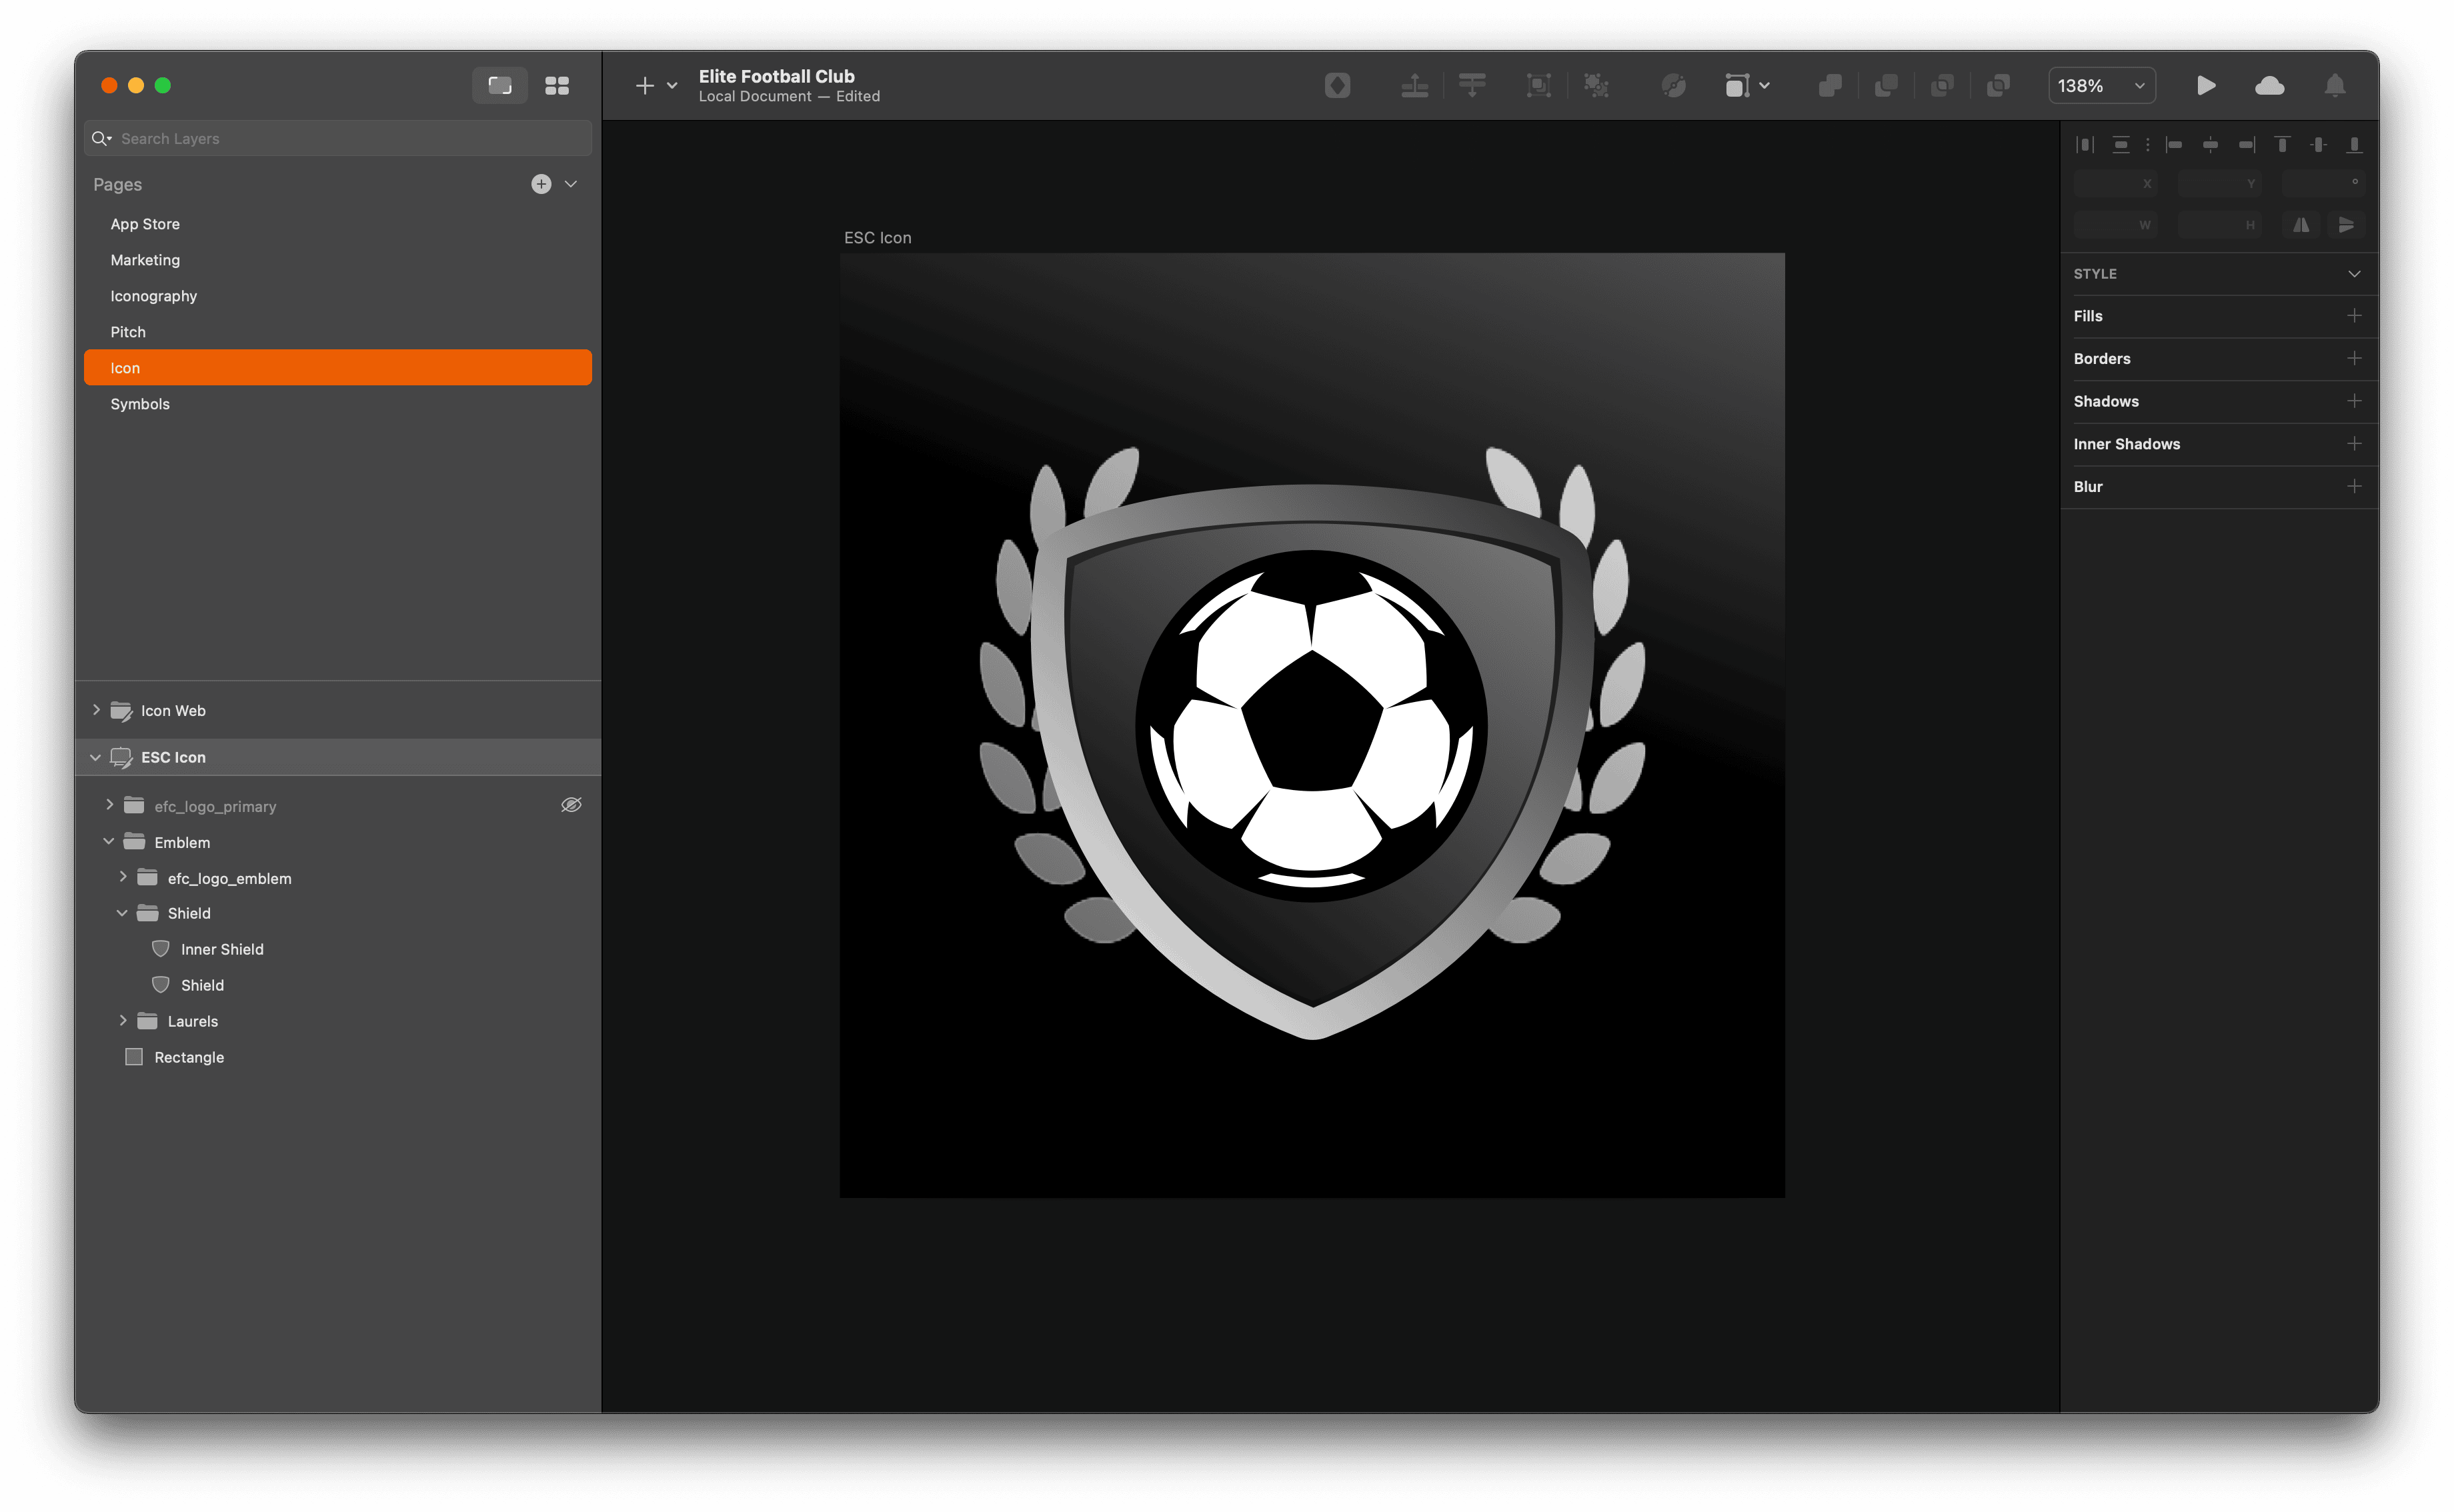2454x1512 pixels.
Task: Focus the Search Layers field
Action: [338, 139]
